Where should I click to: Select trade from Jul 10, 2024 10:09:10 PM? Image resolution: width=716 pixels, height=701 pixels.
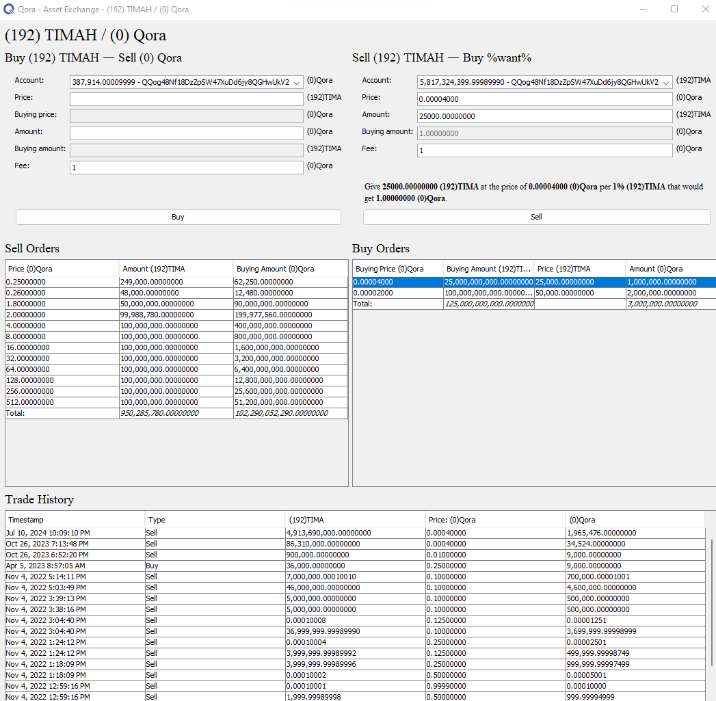[x=355, y=533]
